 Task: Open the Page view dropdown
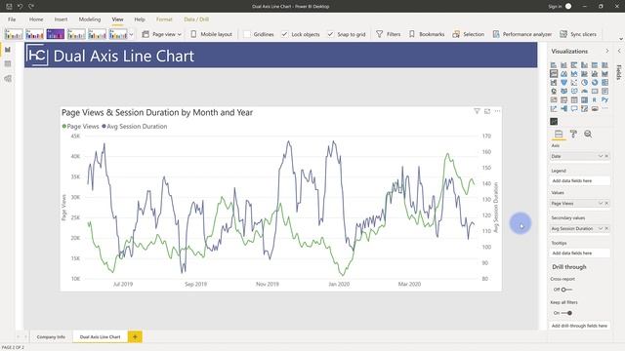point(162,34)
